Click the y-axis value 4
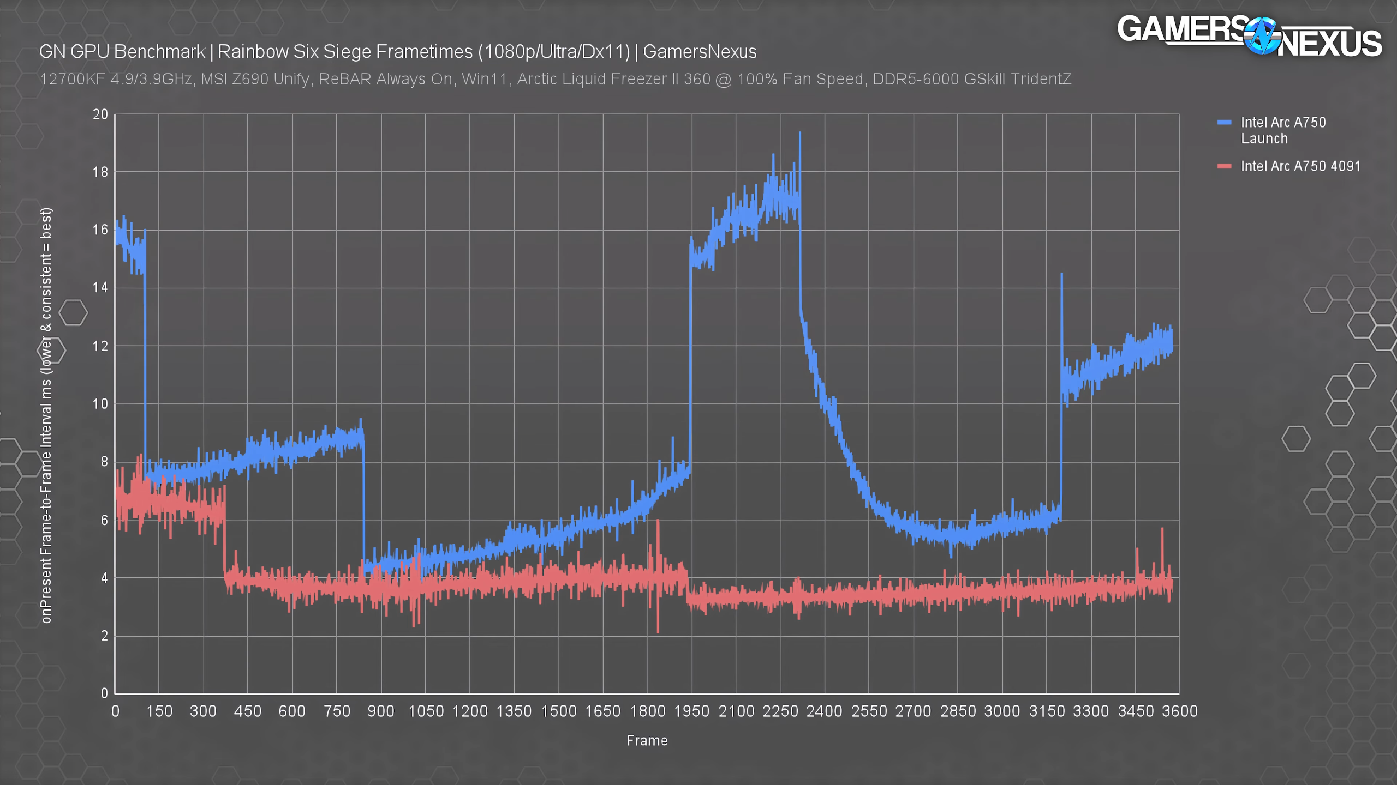Image resolution: width=1397 pixels, height=785 pixels. (104, 578)
